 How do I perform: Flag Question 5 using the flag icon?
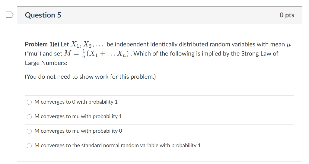9,15
